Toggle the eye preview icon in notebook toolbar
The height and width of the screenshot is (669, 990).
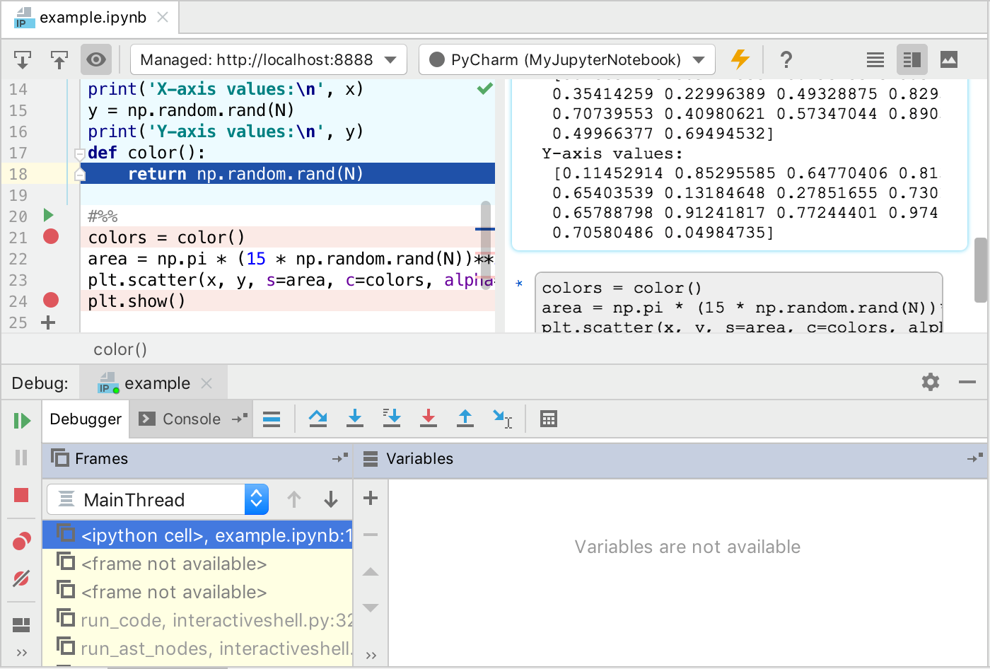pyautogui.click(x=96, y=59)
